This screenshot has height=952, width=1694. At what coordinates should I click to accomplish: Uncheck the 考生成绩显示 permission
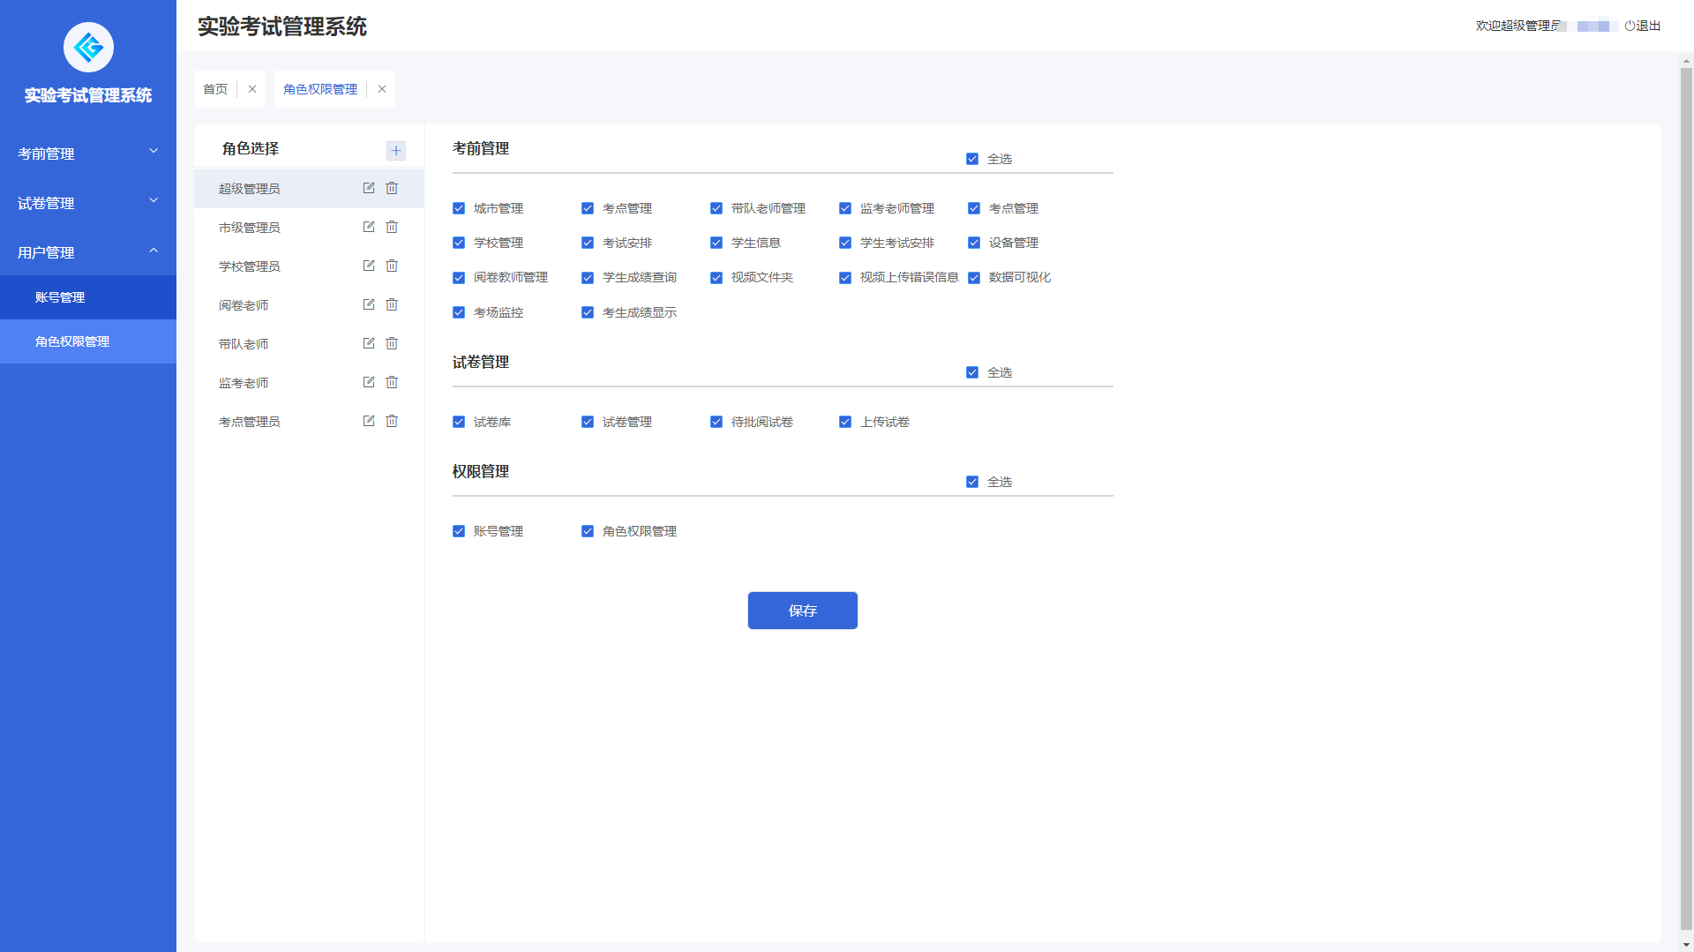click(588, 312)
